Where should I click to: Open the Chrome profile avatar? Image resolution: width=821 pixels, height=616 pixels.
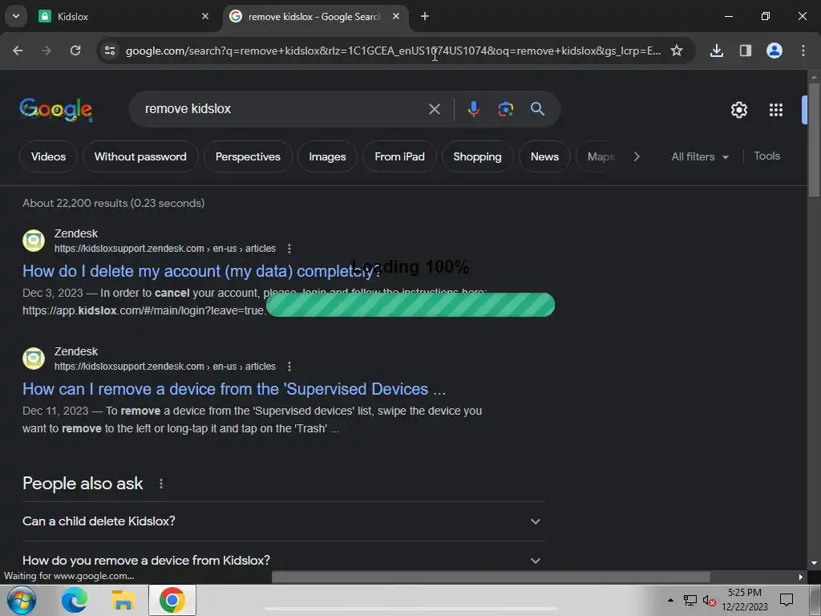tap(774, 51)
